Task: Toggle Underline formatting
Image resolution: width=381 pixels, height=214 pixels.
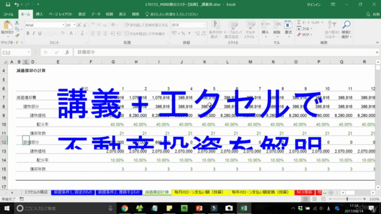Action: [40, 33]
